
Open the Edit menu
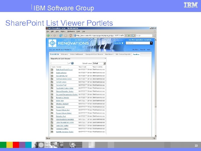(x=52, y=31)
